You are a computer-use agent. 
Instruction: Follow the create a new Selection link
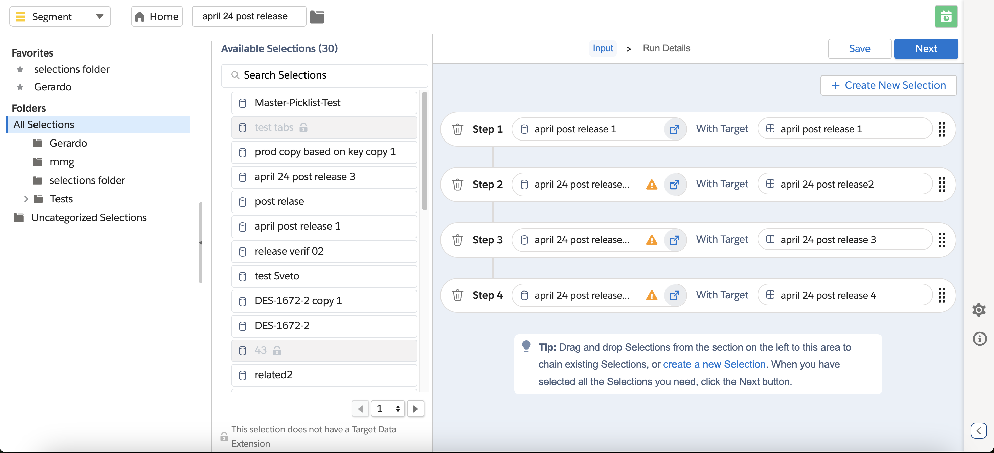point(714,364)
